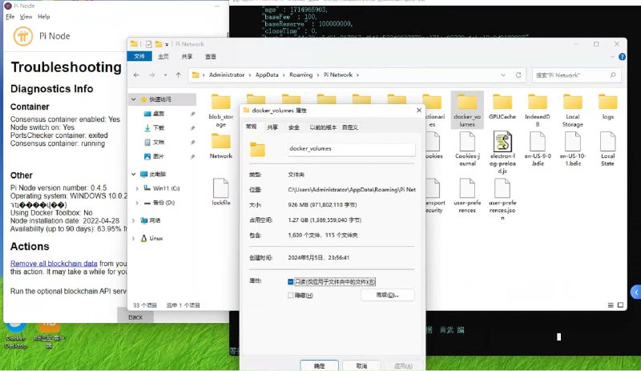
Task: Switch to the 安全 tab in properties
Action: (x=294, y=127)
